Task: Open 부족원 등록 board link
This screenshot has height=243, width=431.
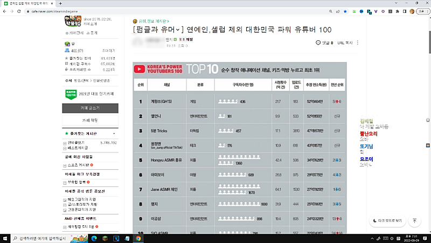Action: [77, 182]
